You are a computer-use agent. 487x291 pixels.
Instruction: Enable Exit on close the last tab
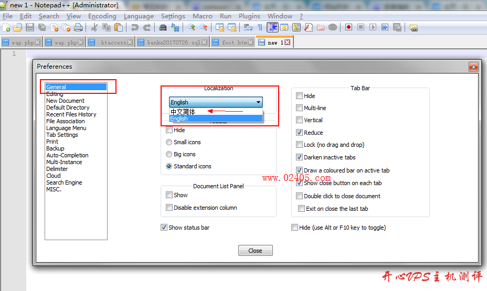click(x=301, y=209)
